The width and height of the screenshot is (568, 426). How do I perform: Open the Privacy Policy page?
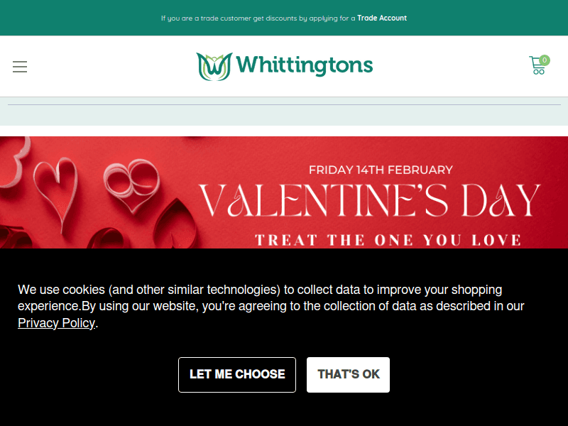coord(56,323)
